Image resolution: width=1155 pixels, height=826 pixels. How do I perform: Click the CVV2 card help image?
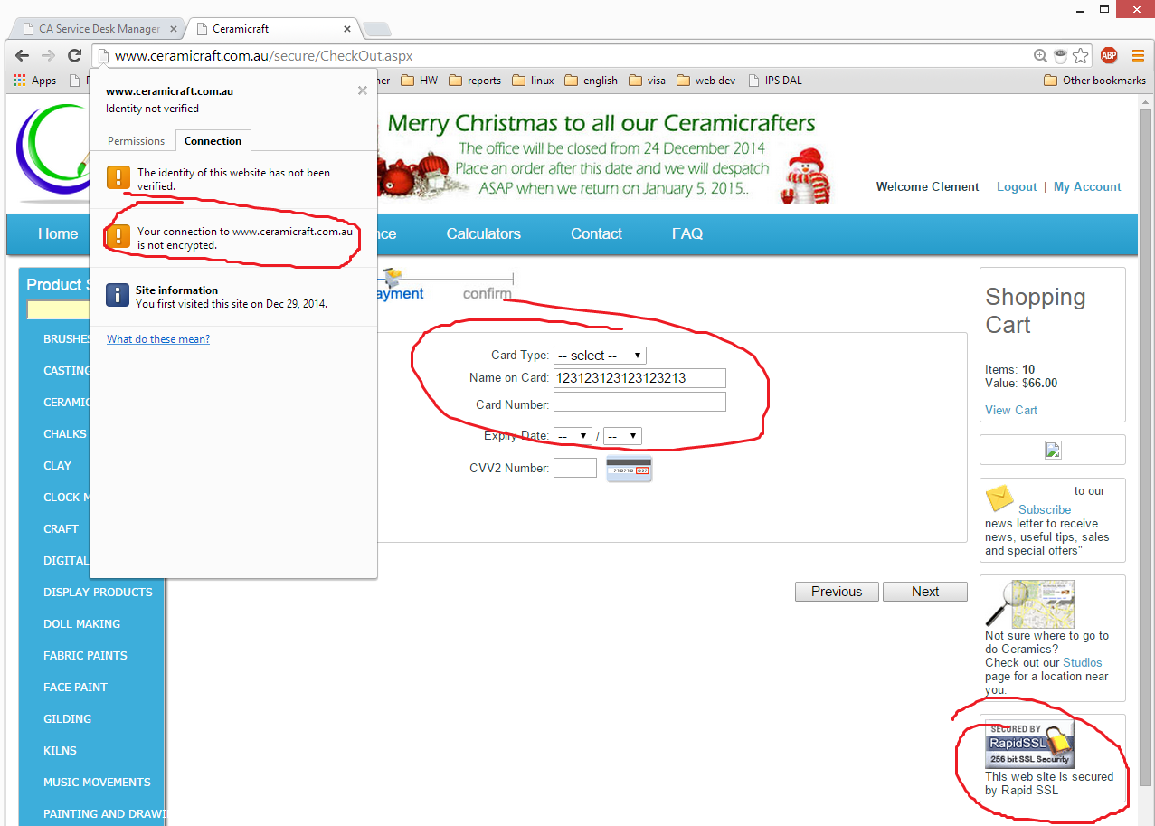click(x=629, y=469)
